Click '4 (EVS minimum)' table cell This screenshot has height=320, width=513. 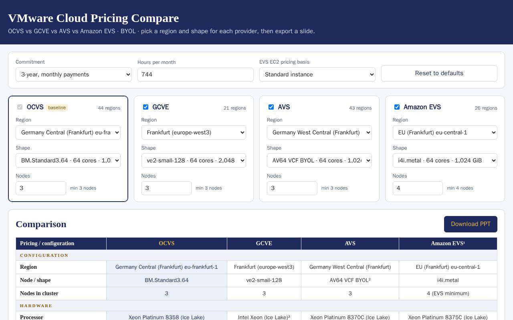pos(448,294)
